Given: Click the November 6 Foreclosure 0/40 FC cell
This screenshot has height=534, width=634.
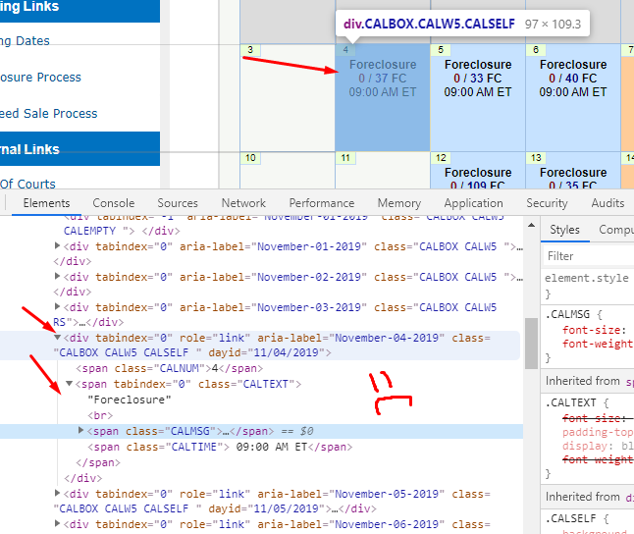Looking at the screenshot, I should tap(573, 97).
